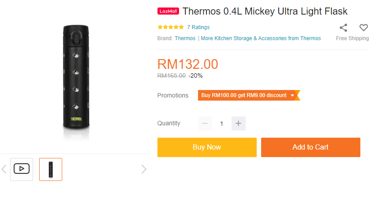
Task: Click the product title text
Action: point(265,11)
